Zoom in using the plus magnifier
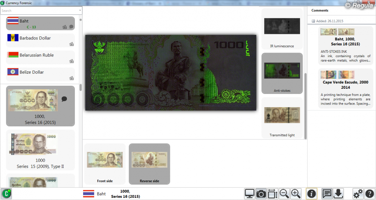This screenshot has width=376, height=200. [296, 194]
